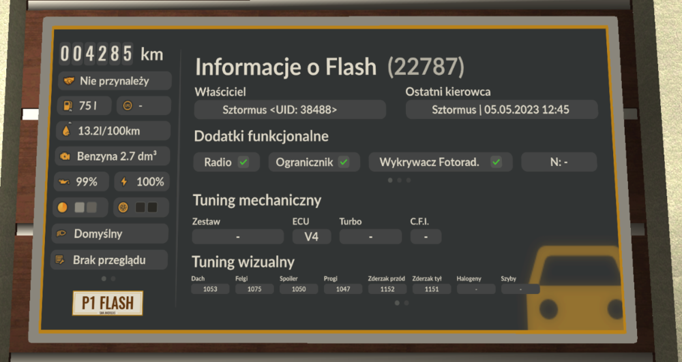Screen dimensions: 682x362
Task: Select the second page dot below Brak przeglądu
Action: [113, 279]
